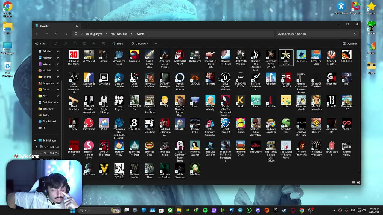
Task: Select the Sons Of The Forest icon
Action: pos(104,149)
